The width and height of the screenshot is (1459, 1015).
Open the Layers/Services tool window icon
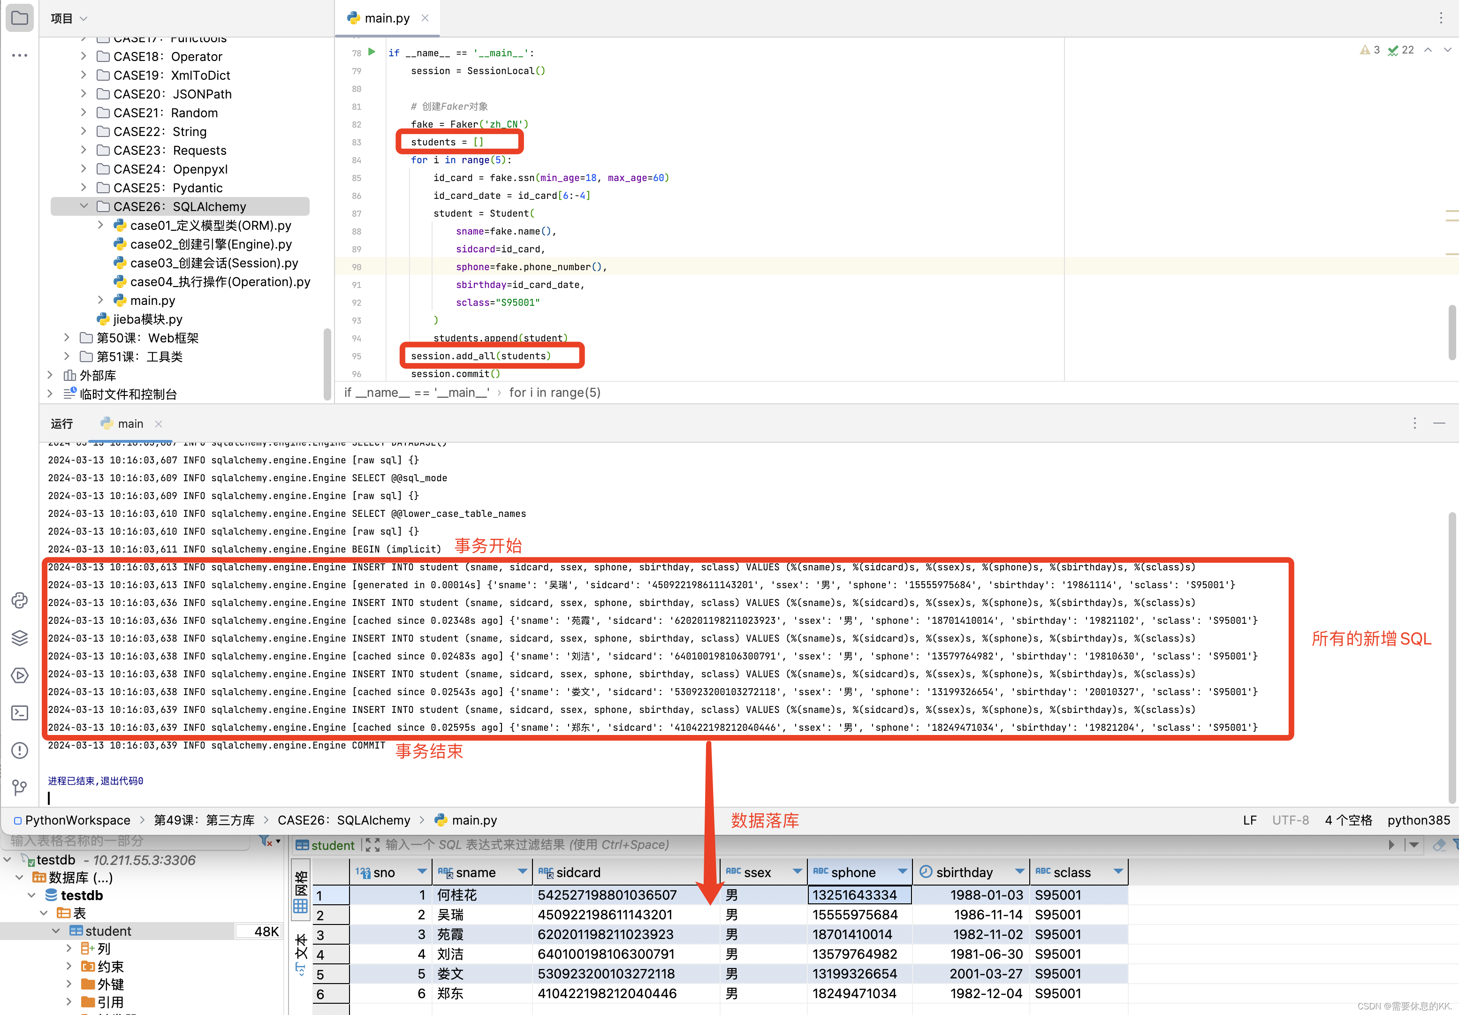tap(20, 638)
